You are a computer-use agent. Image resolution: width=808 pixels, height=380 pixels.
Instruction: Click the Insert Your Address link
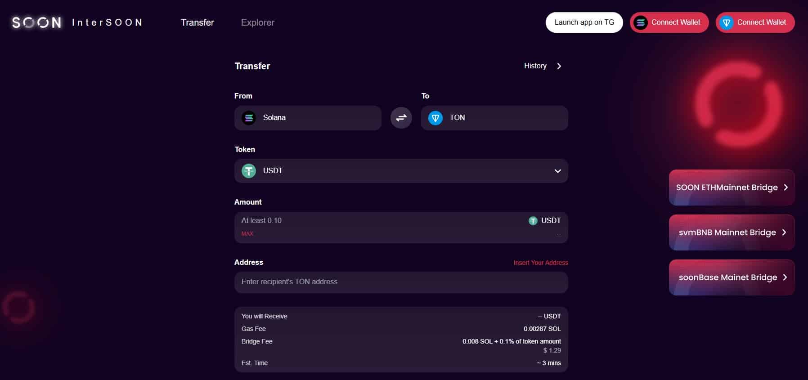pyautogui.click(x=540, y=263)
